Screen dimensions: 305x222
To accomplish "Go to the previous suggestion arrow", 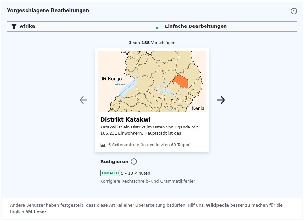I will point(83,100).
